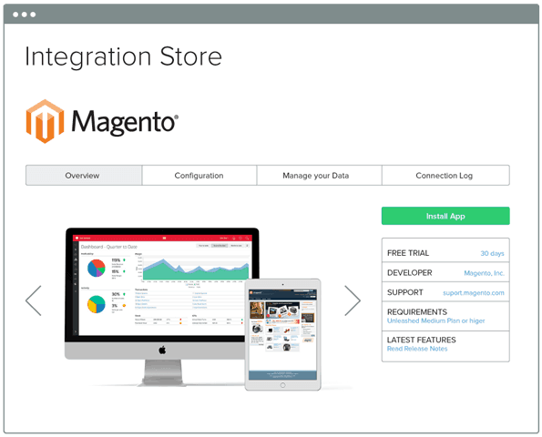Open the suport.magento.com support link
Viewport: 542px width, 437px height.
pos(473,292)
